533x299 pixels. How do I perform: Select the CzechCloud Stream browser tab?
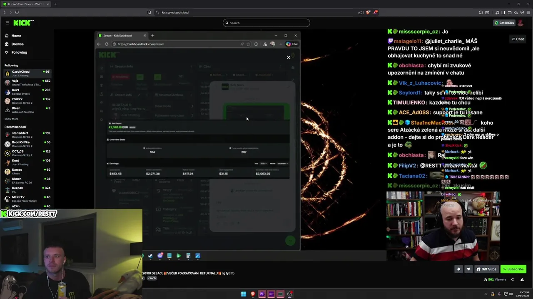tap(26, 4)
